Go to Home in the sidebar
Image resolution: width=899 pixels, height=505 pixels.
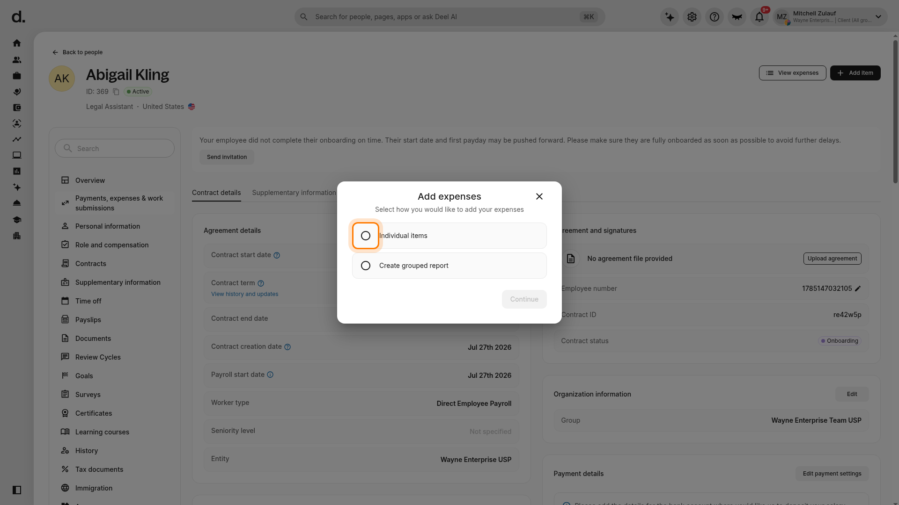click(x=17, y=43)
